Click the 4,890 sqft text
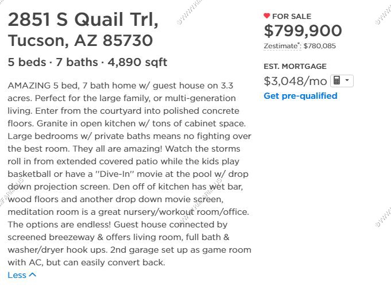The height and width of the screenshot is (286, 391). coord(137,63)
